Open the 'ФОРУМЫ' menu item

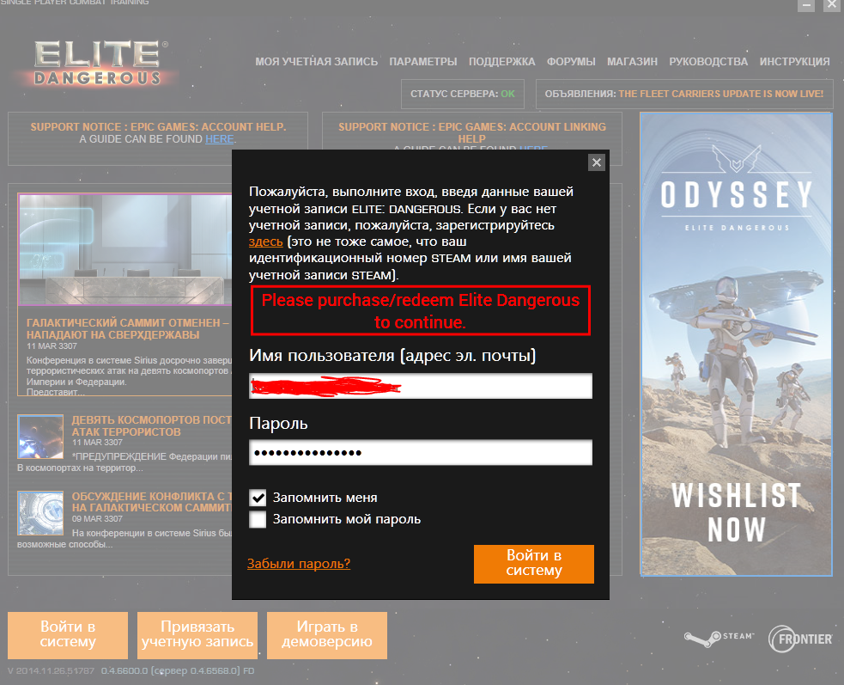[571, 61]
